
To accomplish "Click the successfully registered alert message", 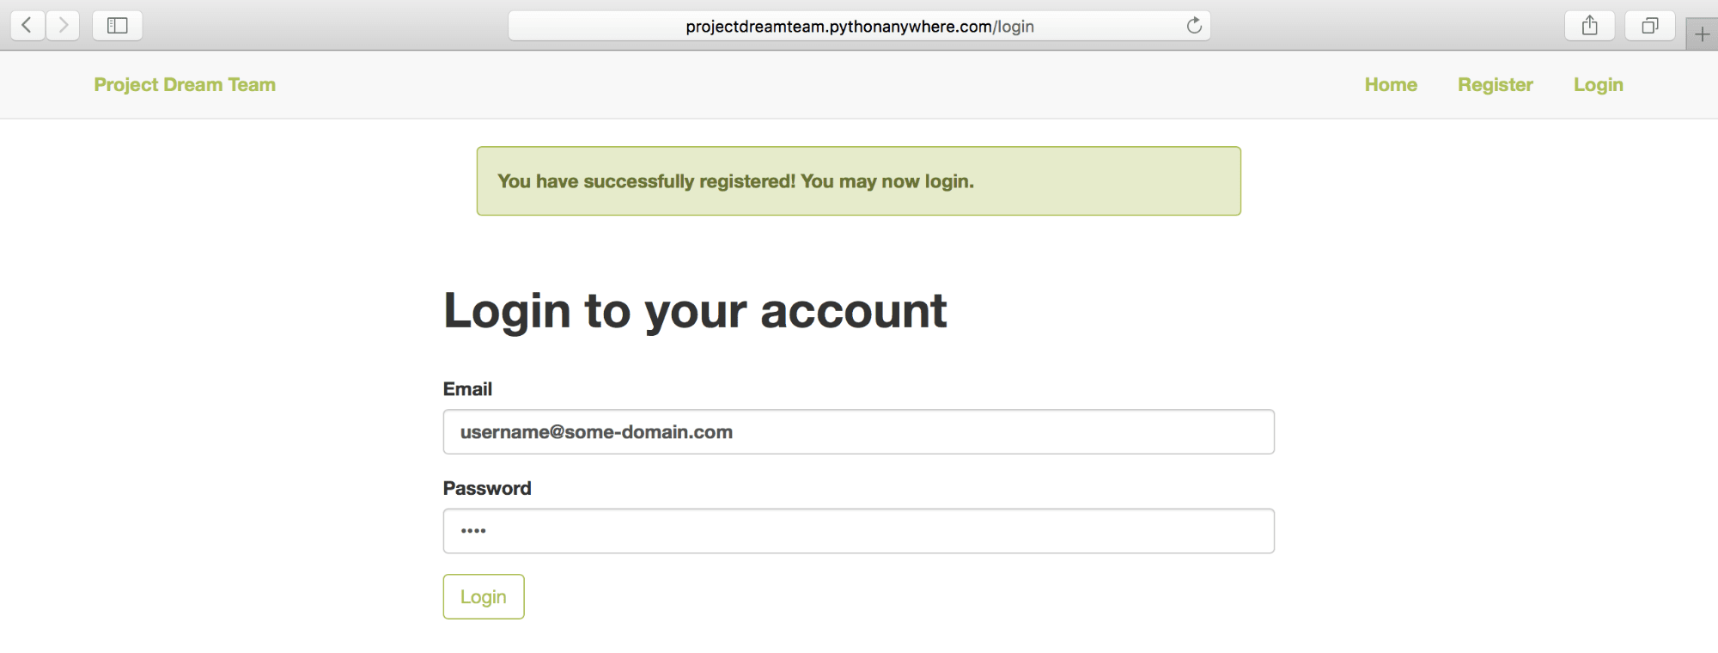I will click(x=859, y=181).
